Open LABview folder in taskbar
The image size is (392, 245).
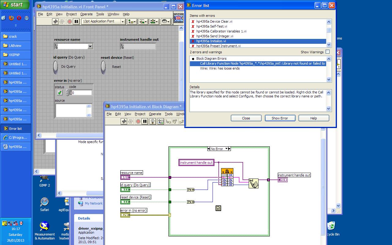(x=16, y=46)
